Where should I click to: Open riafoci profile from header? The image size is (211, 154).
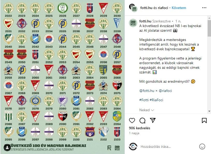pos(163,8)
